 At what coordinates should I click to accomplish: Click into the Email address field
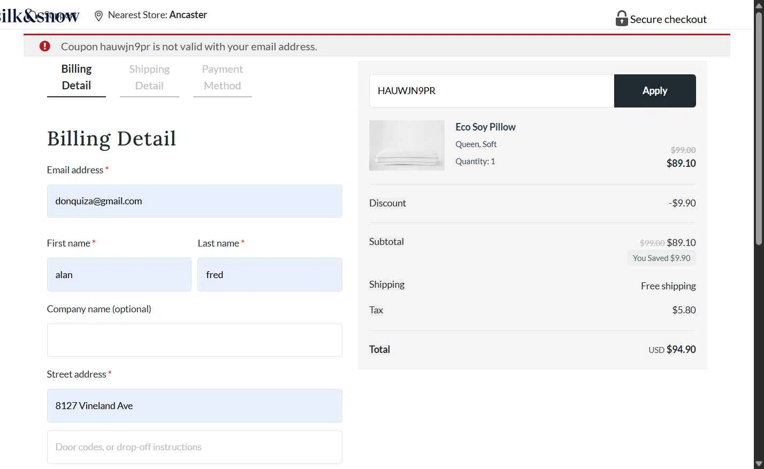click(195, 201)
